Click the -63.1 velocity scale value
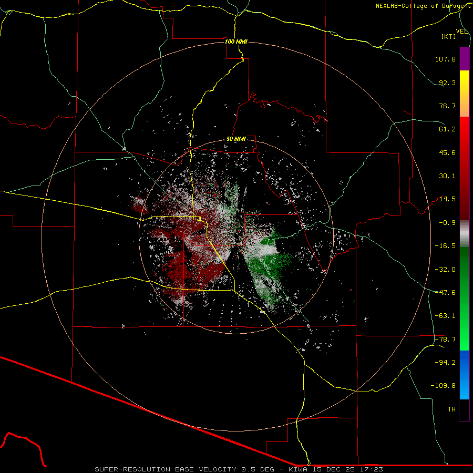This screenshot has width=473, height=473. 445,316
